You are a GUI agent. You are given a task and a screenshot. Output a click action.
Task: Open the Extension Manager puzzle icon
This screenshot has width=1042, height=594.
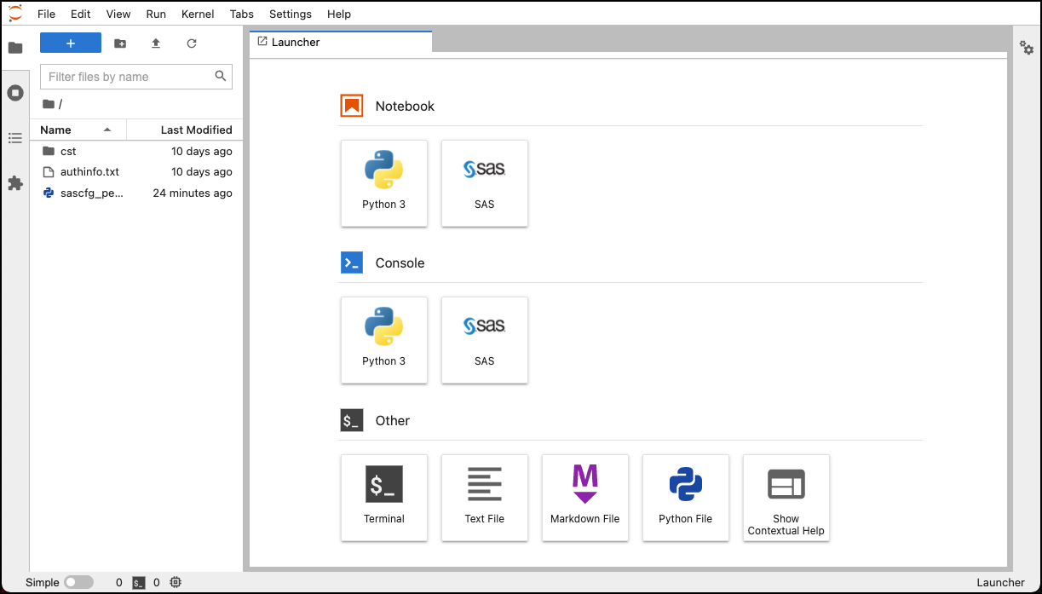(x=15, y=183)
